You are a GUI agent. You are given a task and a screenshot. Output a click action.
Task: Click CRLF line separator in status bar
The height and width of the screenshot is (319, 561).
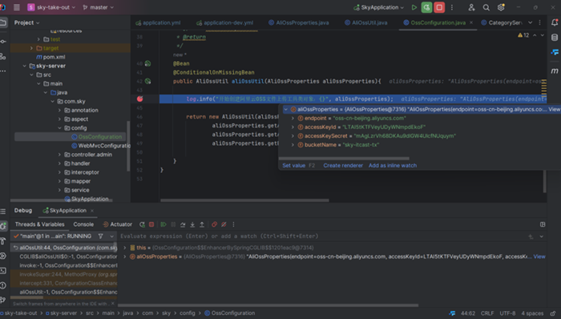click(487, 313)
